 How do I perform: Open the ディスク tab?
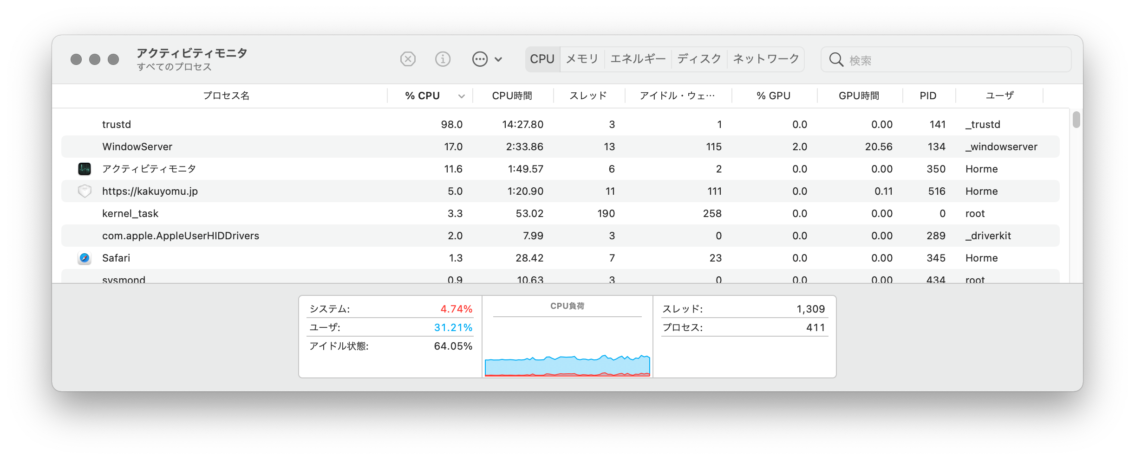699,59
